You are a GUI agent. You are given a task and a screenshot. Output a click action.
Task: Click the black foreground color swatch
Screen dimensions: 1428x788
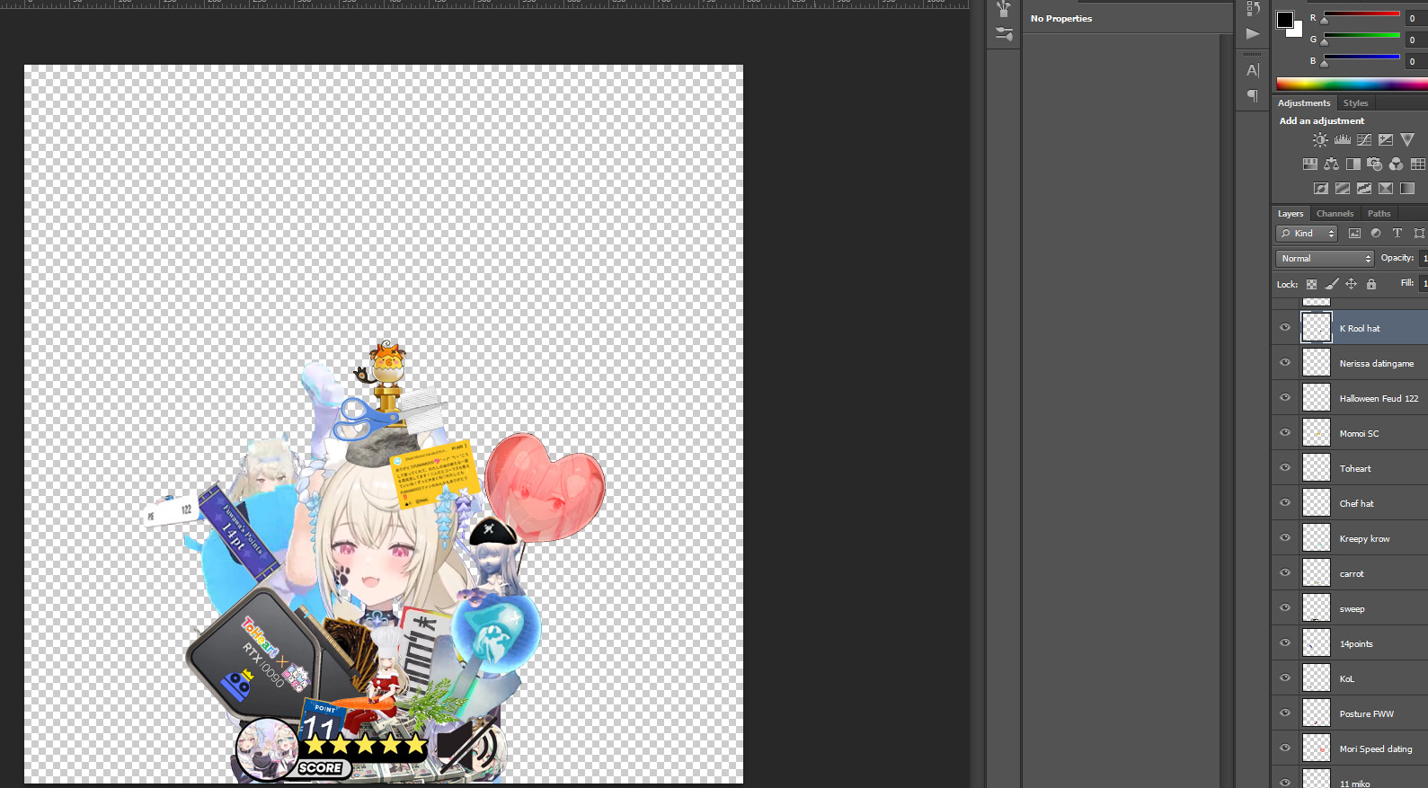point(1285,20)
